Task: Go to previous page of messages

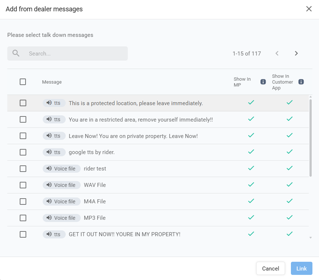Action: pyautogui.click(x=277, y=53)
